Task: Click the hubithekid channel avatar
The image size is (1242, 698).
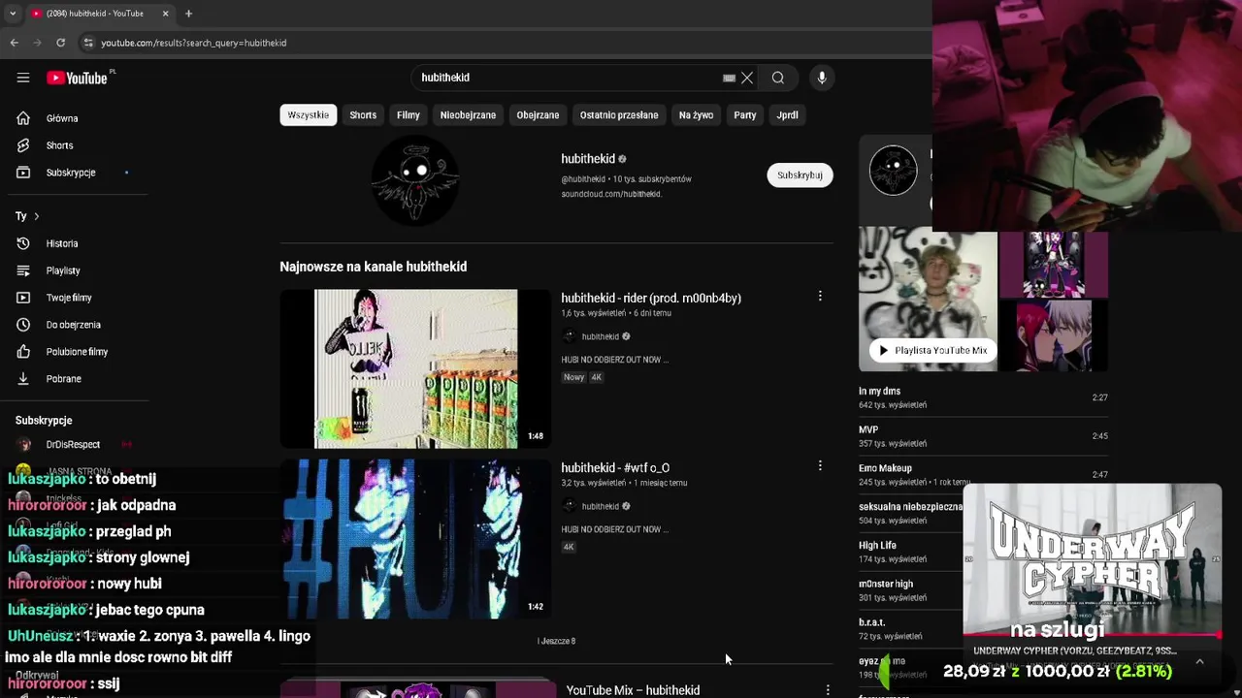Action: [x=415, y=180]
